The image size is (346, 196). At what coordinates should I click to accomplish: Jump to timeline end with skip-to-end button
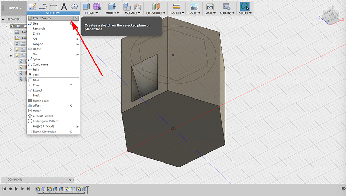pos(28,189)
